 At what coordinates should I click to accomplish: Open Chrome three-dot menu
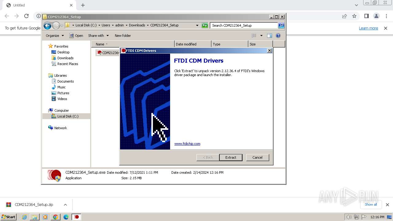tap(386, 16)
